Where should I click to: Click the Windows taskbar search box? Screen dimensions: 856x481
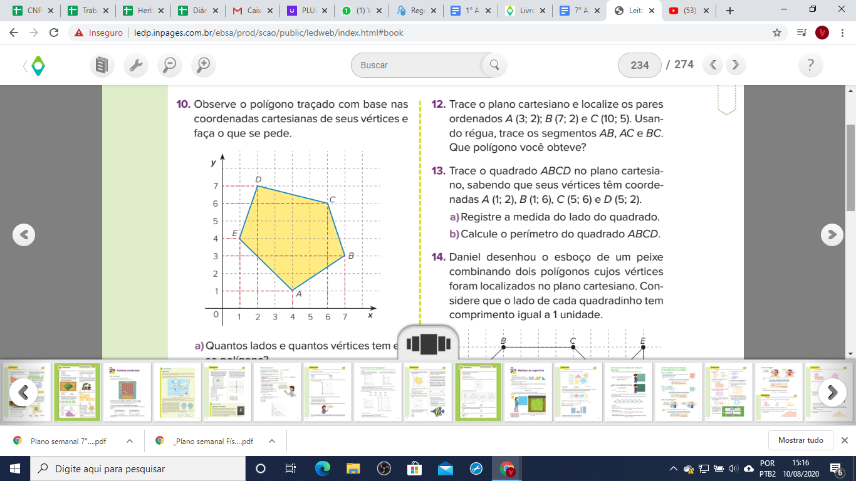(x=138, y=468)
